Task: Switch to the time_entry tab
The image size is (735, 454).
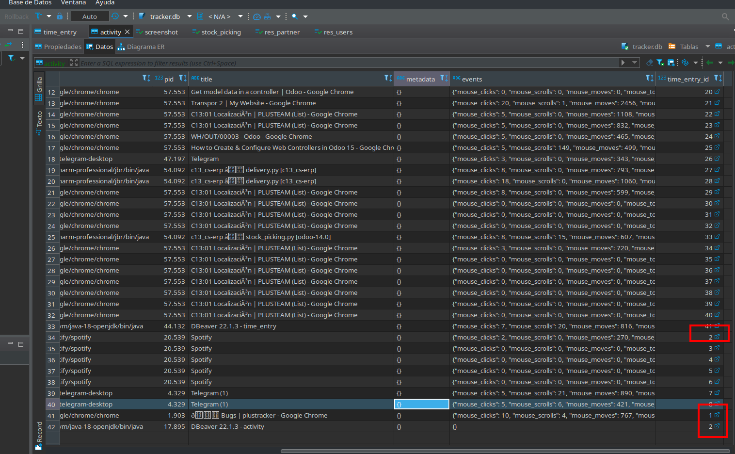Action: 56,32
